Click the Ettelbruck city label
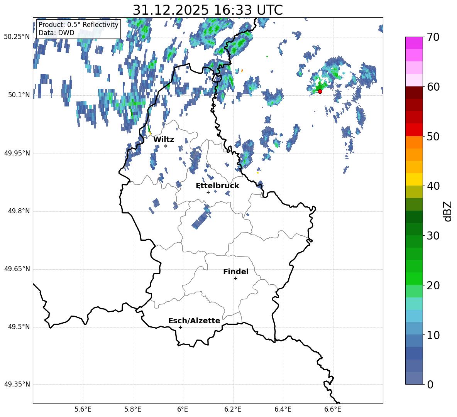Image resolution: width=457 pixels, height=417 pixels. pyautogui.click(x=217, y=186)
